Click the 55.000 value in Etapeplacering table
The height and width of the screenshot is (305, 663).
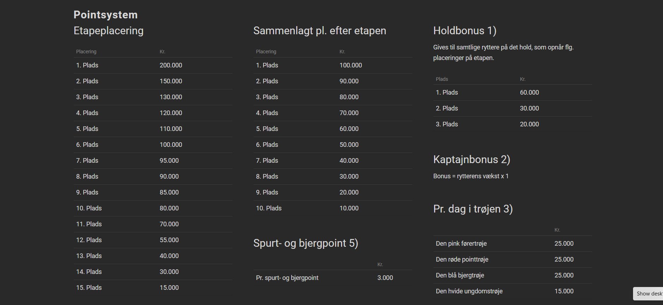tap(169, 240)
